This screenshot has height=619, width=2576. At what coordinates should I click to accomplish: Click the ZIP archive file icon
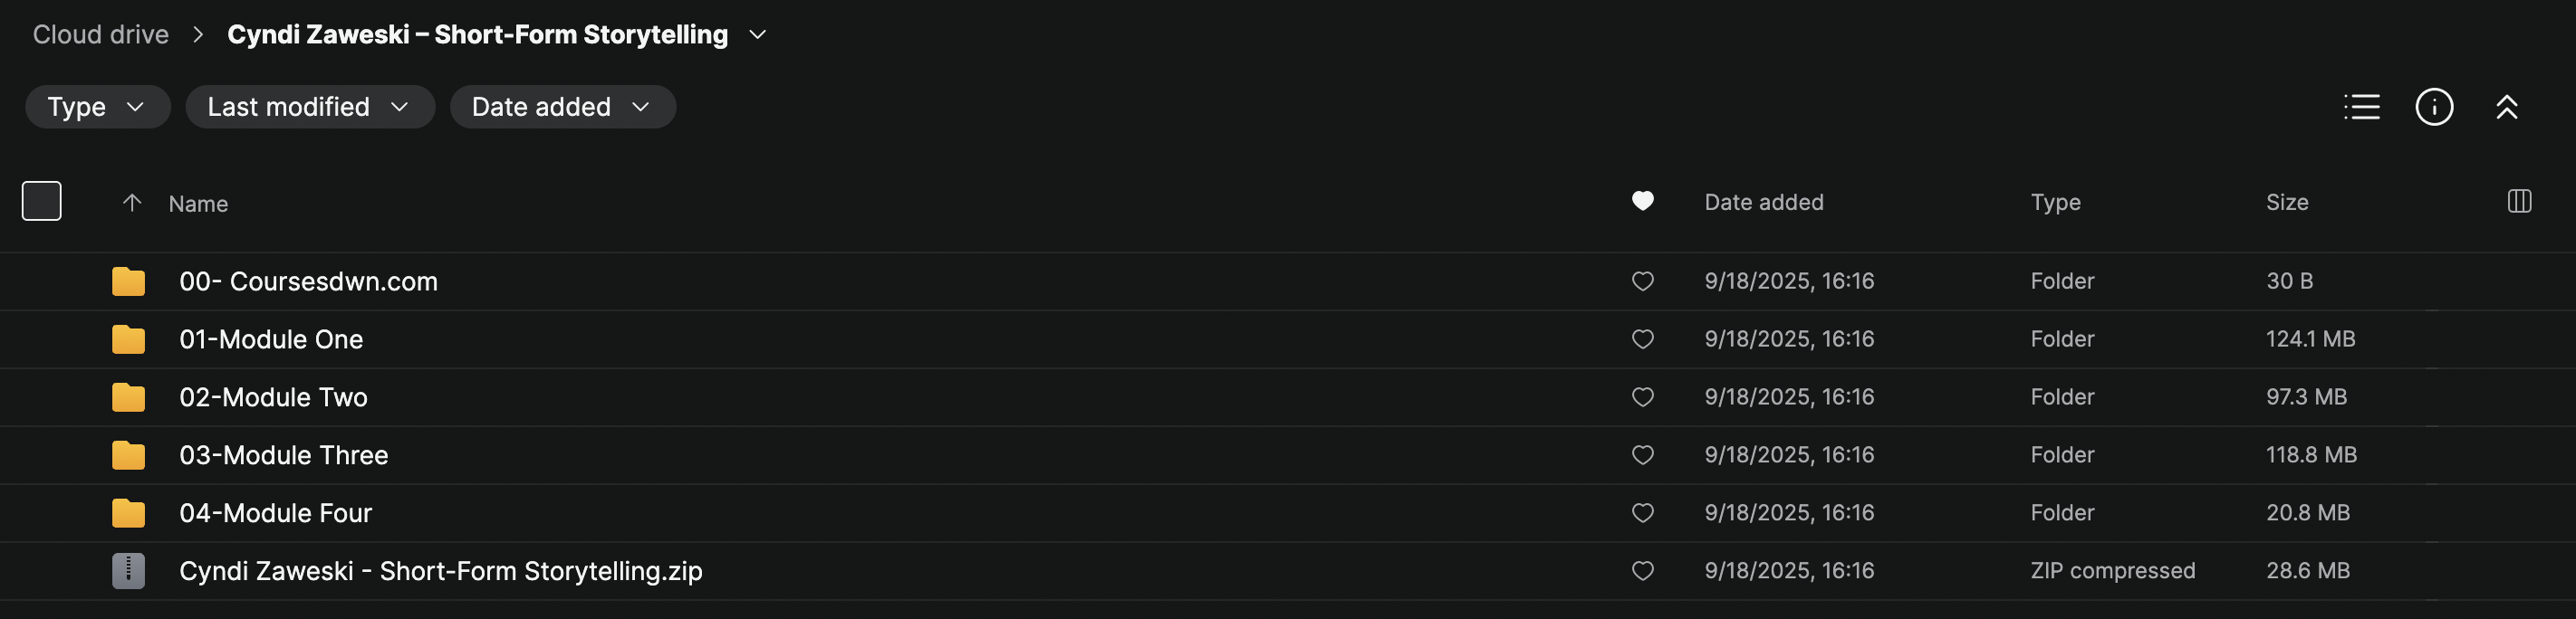coord(128,571)
